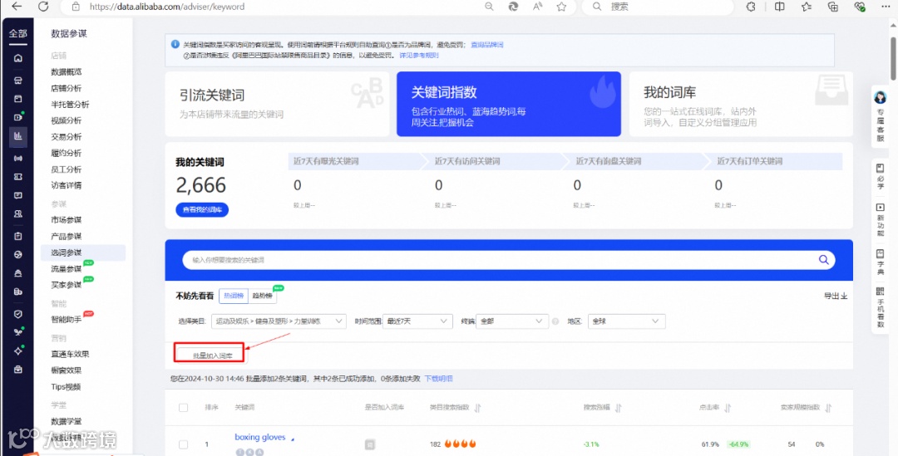The width and height of the screenshot is (898, 456).
Task: Open 下载明细 link
Action: click(x=438, y=379)
